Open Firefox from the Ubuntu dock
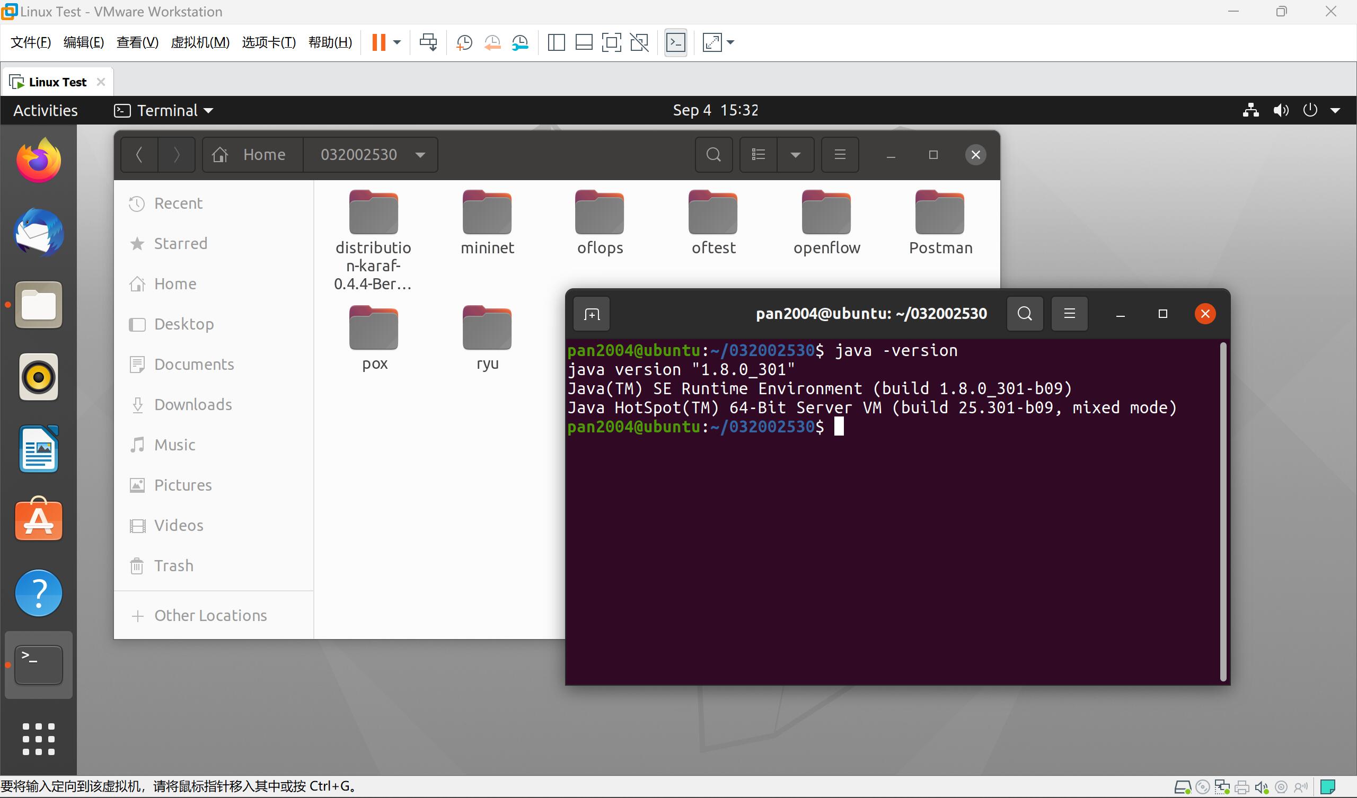This screenshot has height=798, width=1357. pos(38,161)
